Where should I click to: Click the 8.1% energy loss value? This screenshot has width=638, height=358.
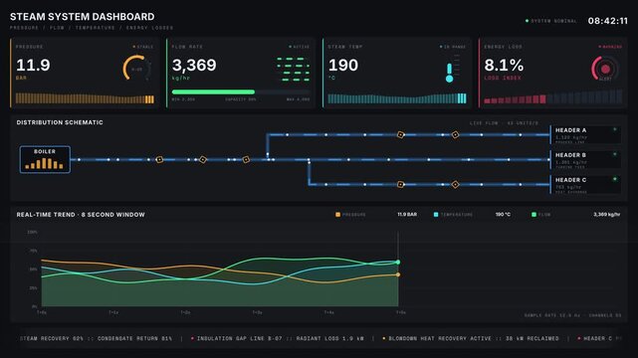coord(504,65)
